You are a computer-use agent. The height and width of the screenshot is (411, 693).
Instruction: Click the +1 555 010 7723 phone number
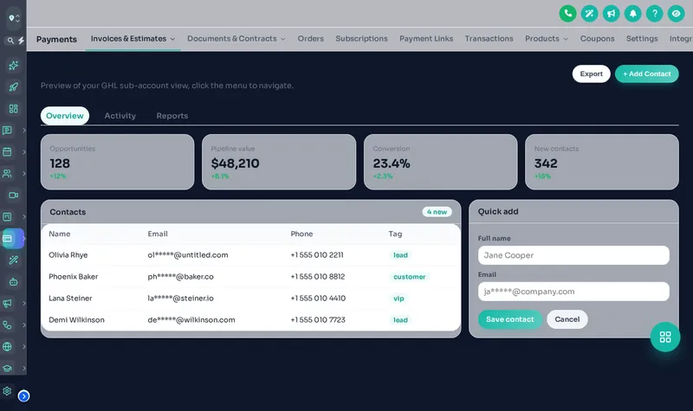click(x=318, y=320)
